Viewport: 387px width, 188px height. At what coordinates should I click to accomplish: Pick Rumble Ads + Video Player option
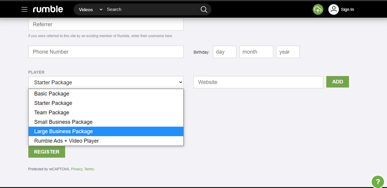106,141
